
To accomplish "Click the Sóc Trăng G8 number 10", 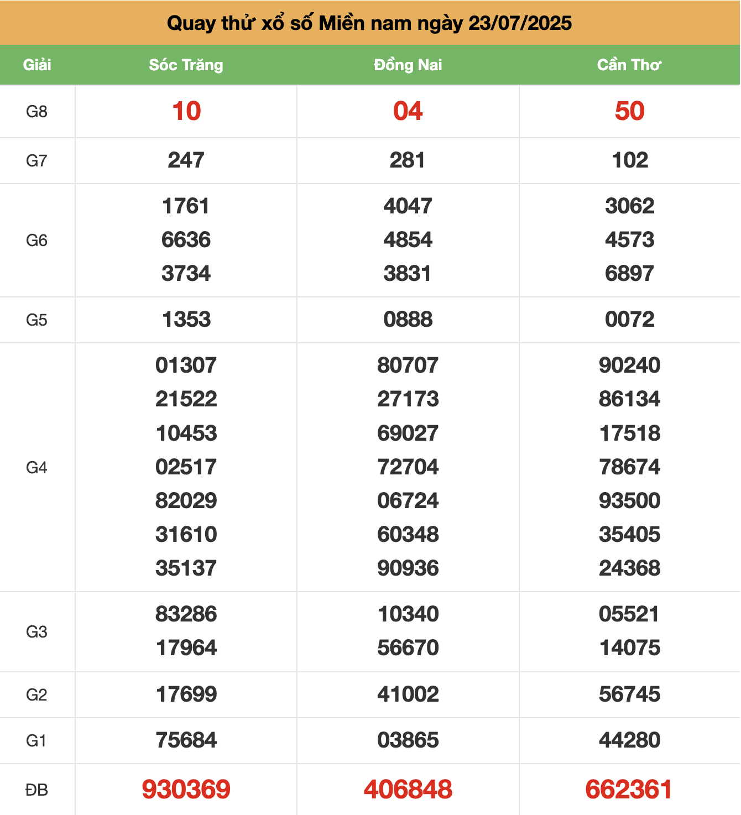I will pyautogui.click(x=186, y=111).
